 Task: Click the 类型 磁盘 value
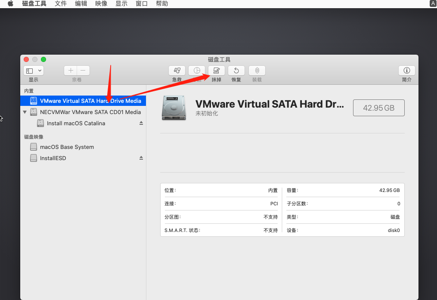point(395,217)
